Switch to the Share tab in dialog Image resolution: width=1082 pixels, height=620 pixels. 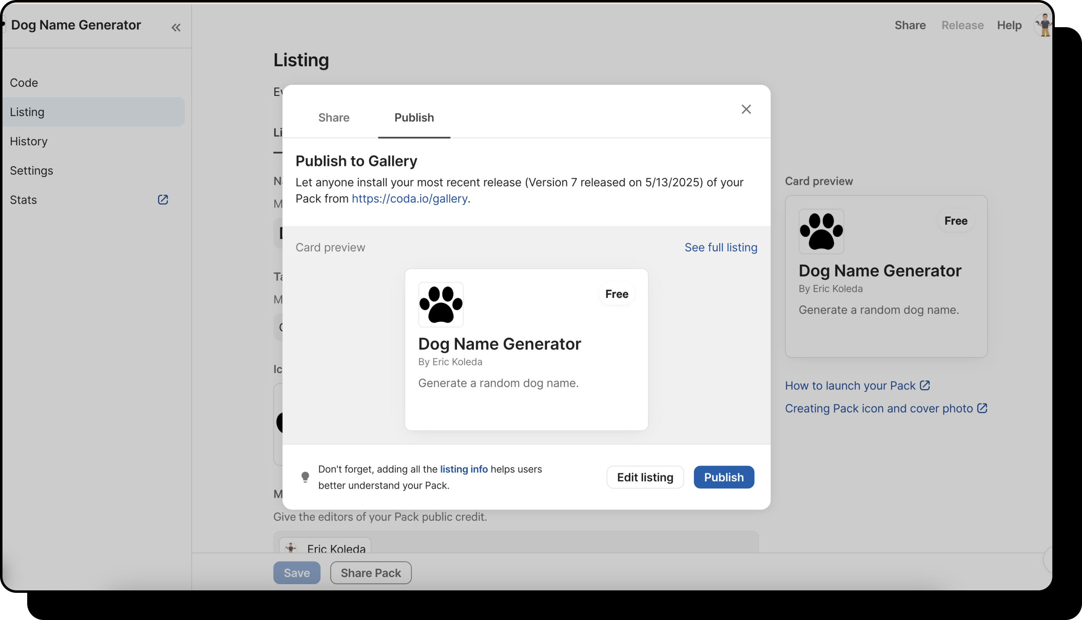coord(334,117)
